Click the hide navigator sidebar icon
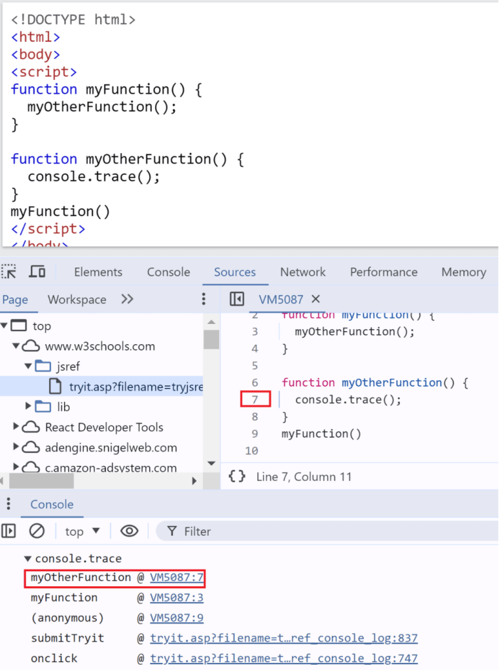500x670 pixels. coord(237,299)
